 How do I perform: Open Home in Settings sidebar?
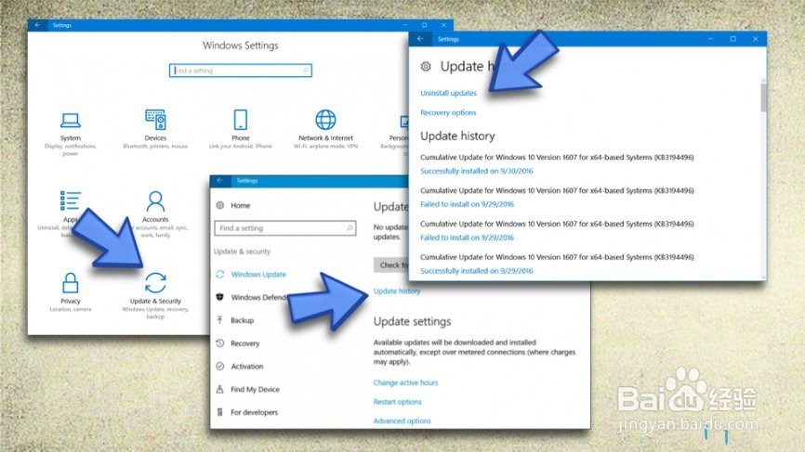click(240, 205)
